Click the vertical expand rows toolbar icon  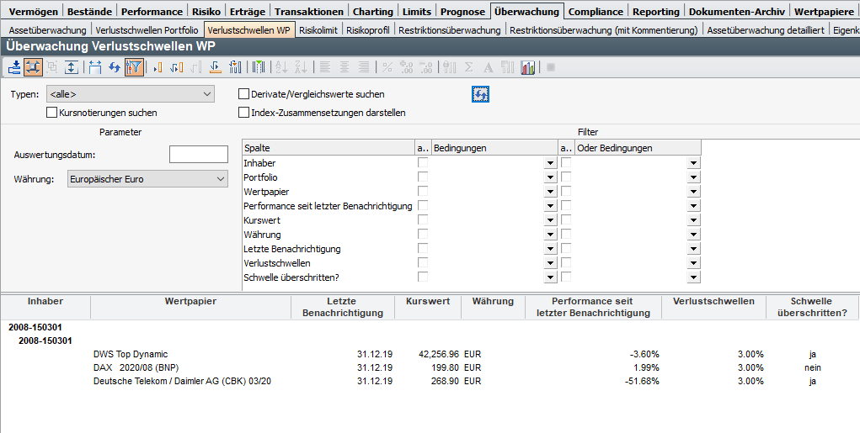(72, 67)
